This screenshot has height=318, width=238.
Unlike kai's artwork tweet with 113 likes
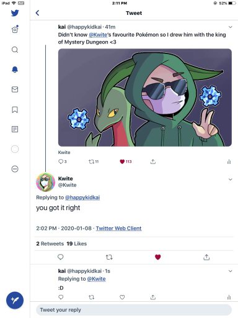pos(122,161)
